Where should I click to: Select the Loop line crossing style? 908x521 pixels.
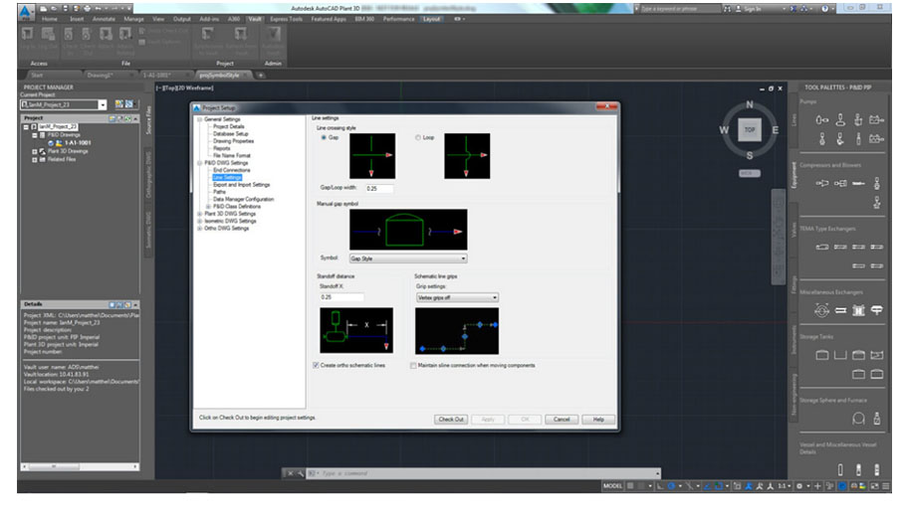[417, 137]
